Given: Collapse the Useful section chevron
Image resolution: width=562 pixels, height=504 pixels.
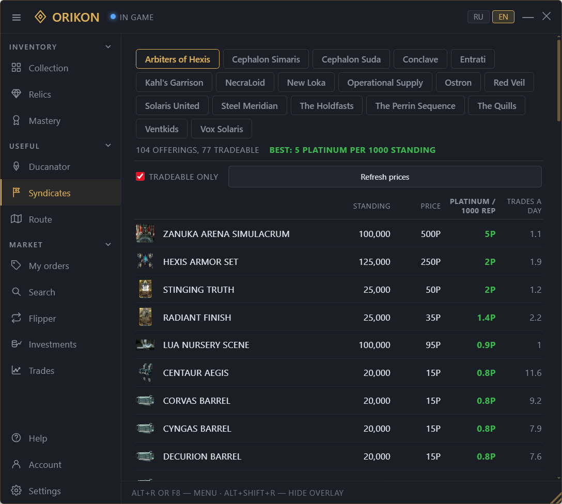Looking at the screenshot, I should [x=108, y=146].
